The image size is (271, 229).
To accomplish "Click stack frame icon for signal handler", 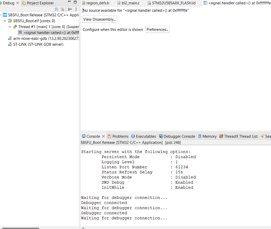I will (20, 32).
